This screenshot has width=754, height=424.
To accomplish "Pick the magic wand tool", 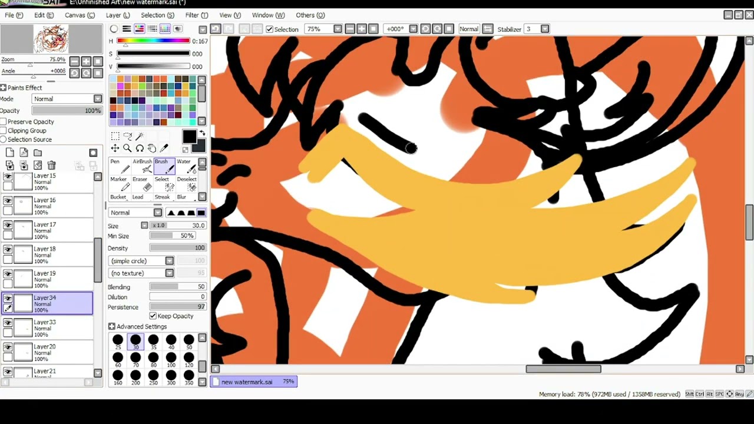I will (x=140, y=136).
